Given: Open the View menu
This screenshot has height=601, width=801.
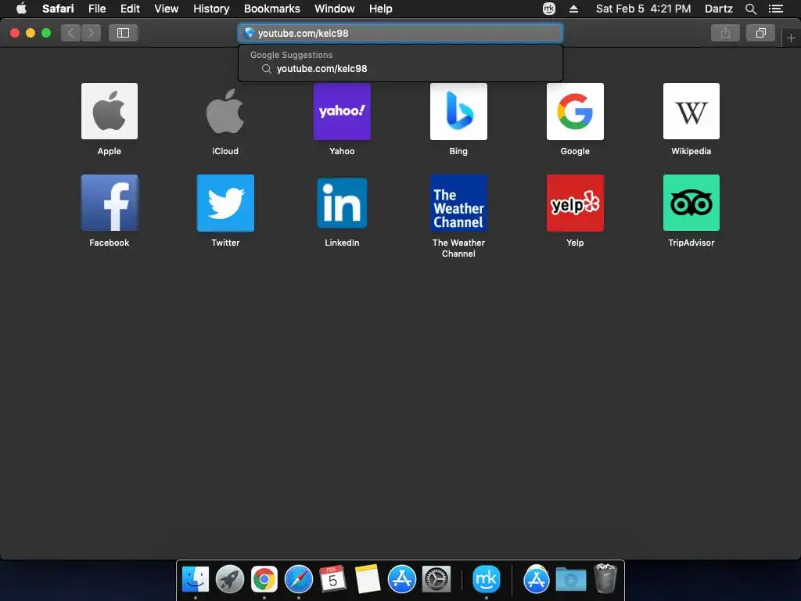Looking at the screenshot, I should 166,9.
